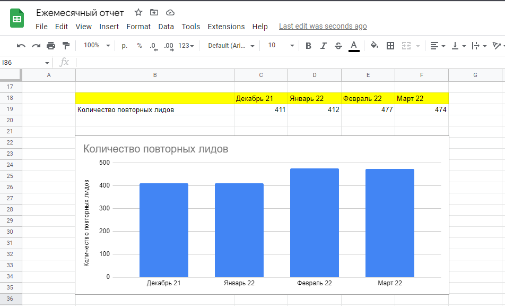505x306 pixels.
Task: Select column F header
Action: coord(422,75)
